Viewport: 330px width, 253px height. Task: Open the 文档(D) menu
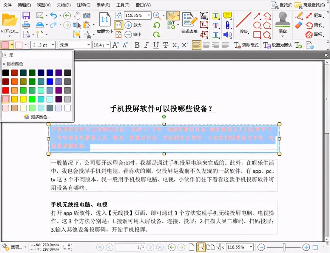pos(64,5)
